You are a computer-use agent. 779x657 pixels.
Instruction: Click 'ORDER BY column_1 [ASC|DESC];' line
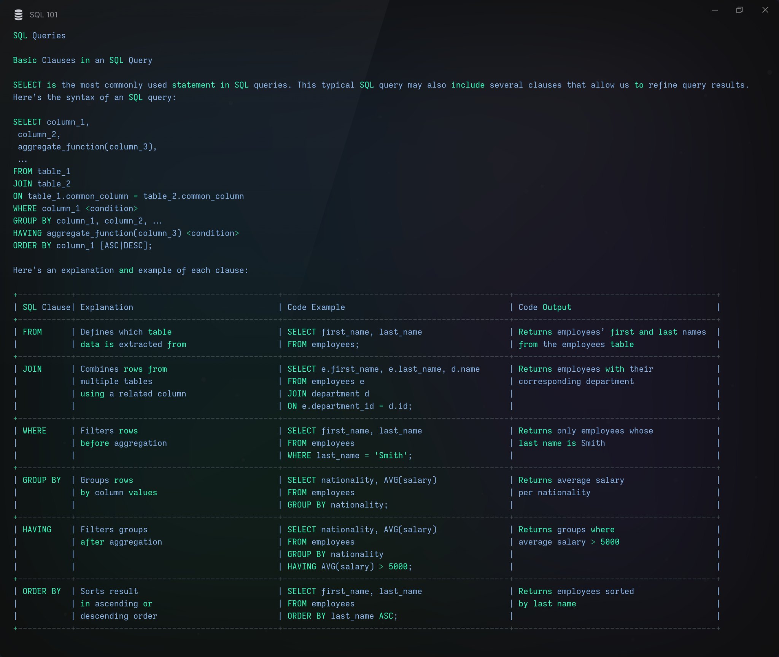pyautogui.click(x=83, y=246)
